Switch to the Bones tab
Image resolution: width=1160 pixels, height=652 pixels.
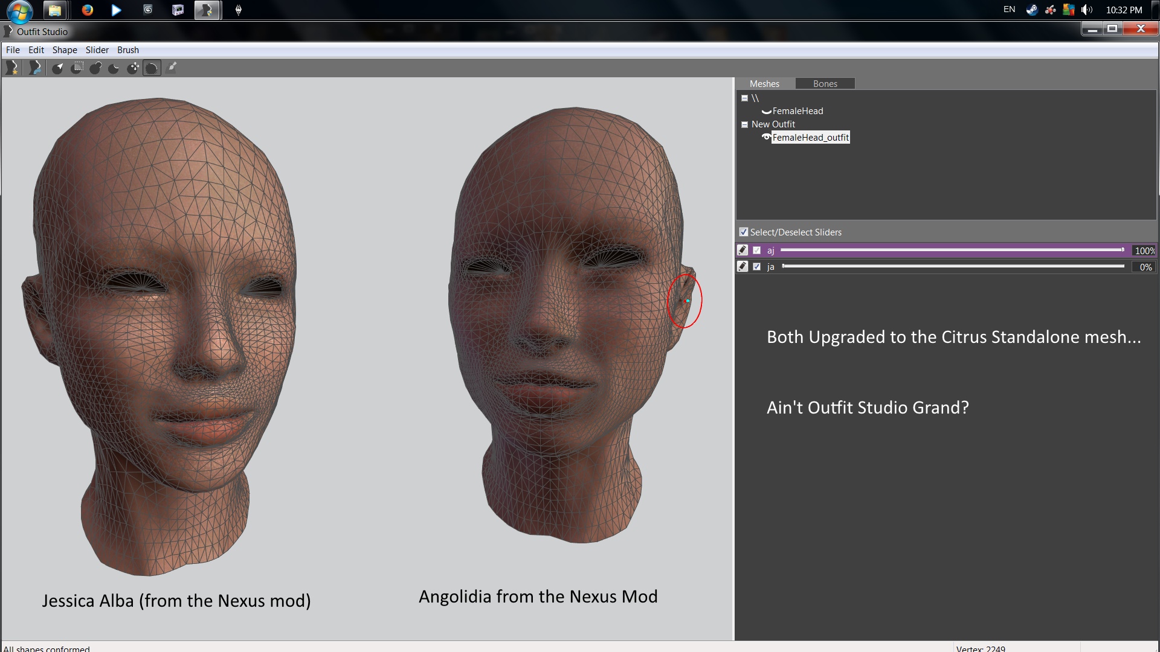tap(825, 84)
